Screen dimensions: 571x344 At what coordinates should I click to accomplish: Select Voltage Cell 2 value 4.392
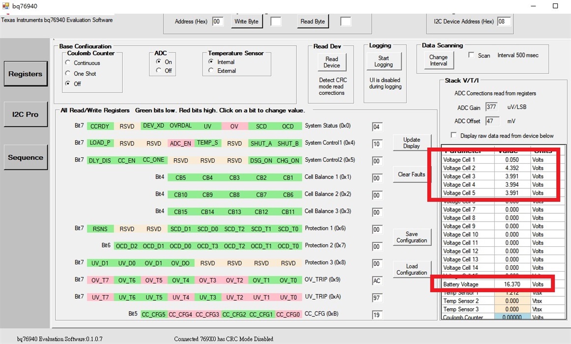click(x=512, y=168)
